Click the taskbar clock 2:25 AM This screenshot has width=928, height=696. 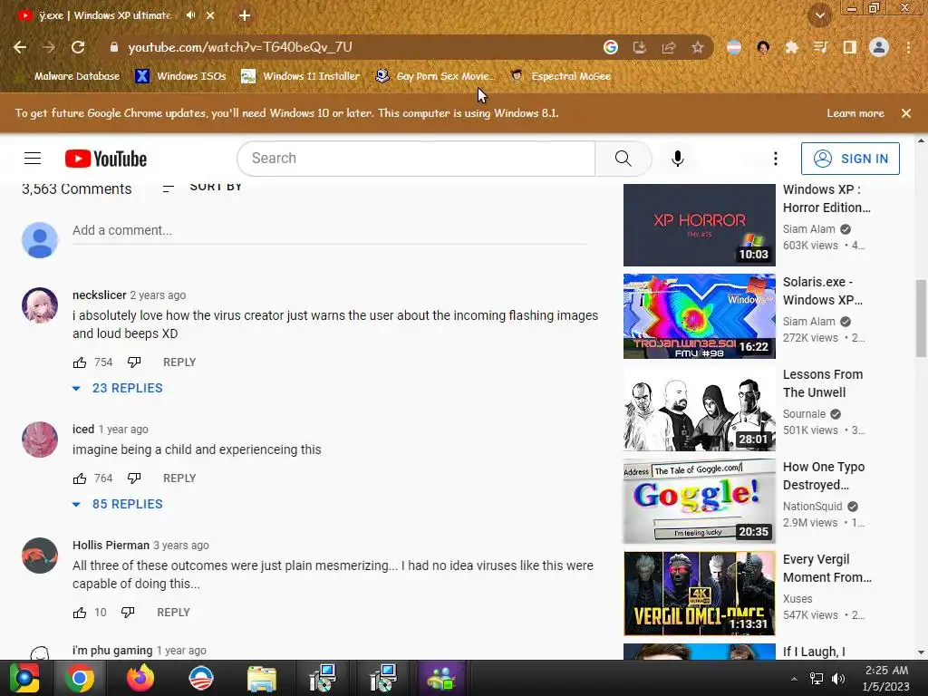886,671
